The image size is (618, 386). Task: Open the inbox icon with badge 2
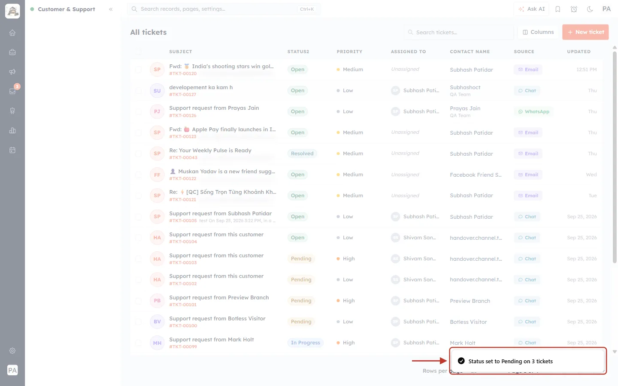click(12, 91)
